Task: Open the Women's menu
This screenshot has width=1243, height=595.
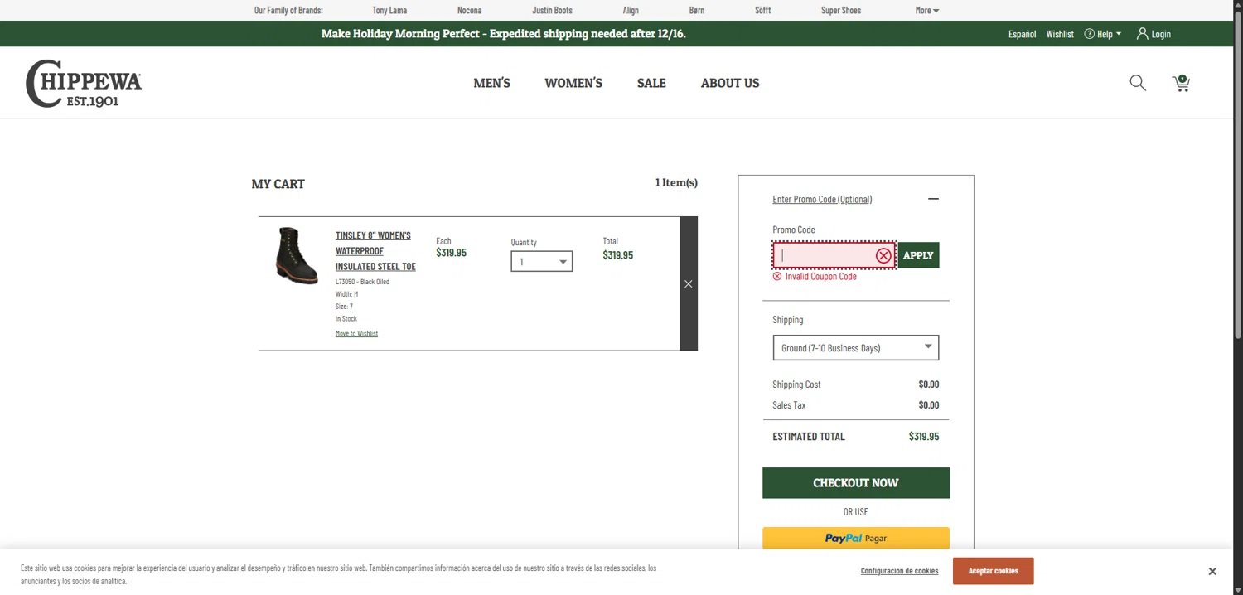Action: pyautogui.click(x=573, y=83)
